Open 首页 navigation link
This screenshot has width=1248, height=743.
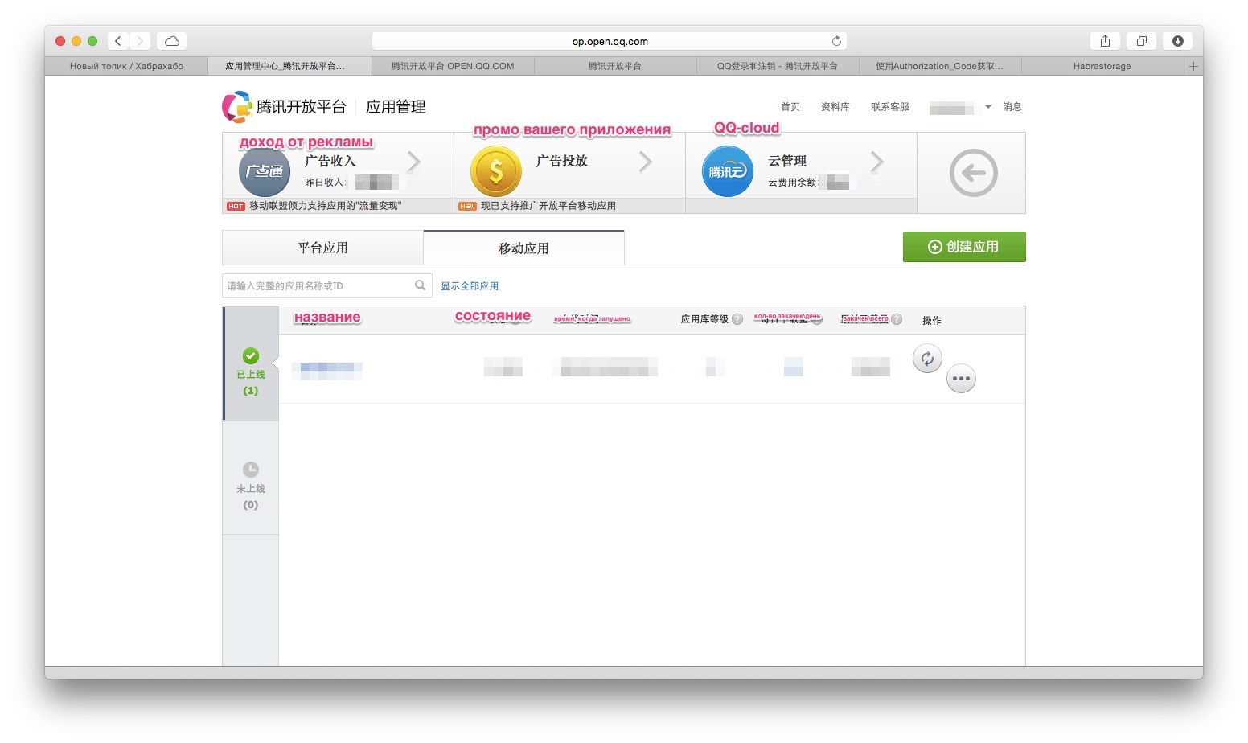point(790,107)
